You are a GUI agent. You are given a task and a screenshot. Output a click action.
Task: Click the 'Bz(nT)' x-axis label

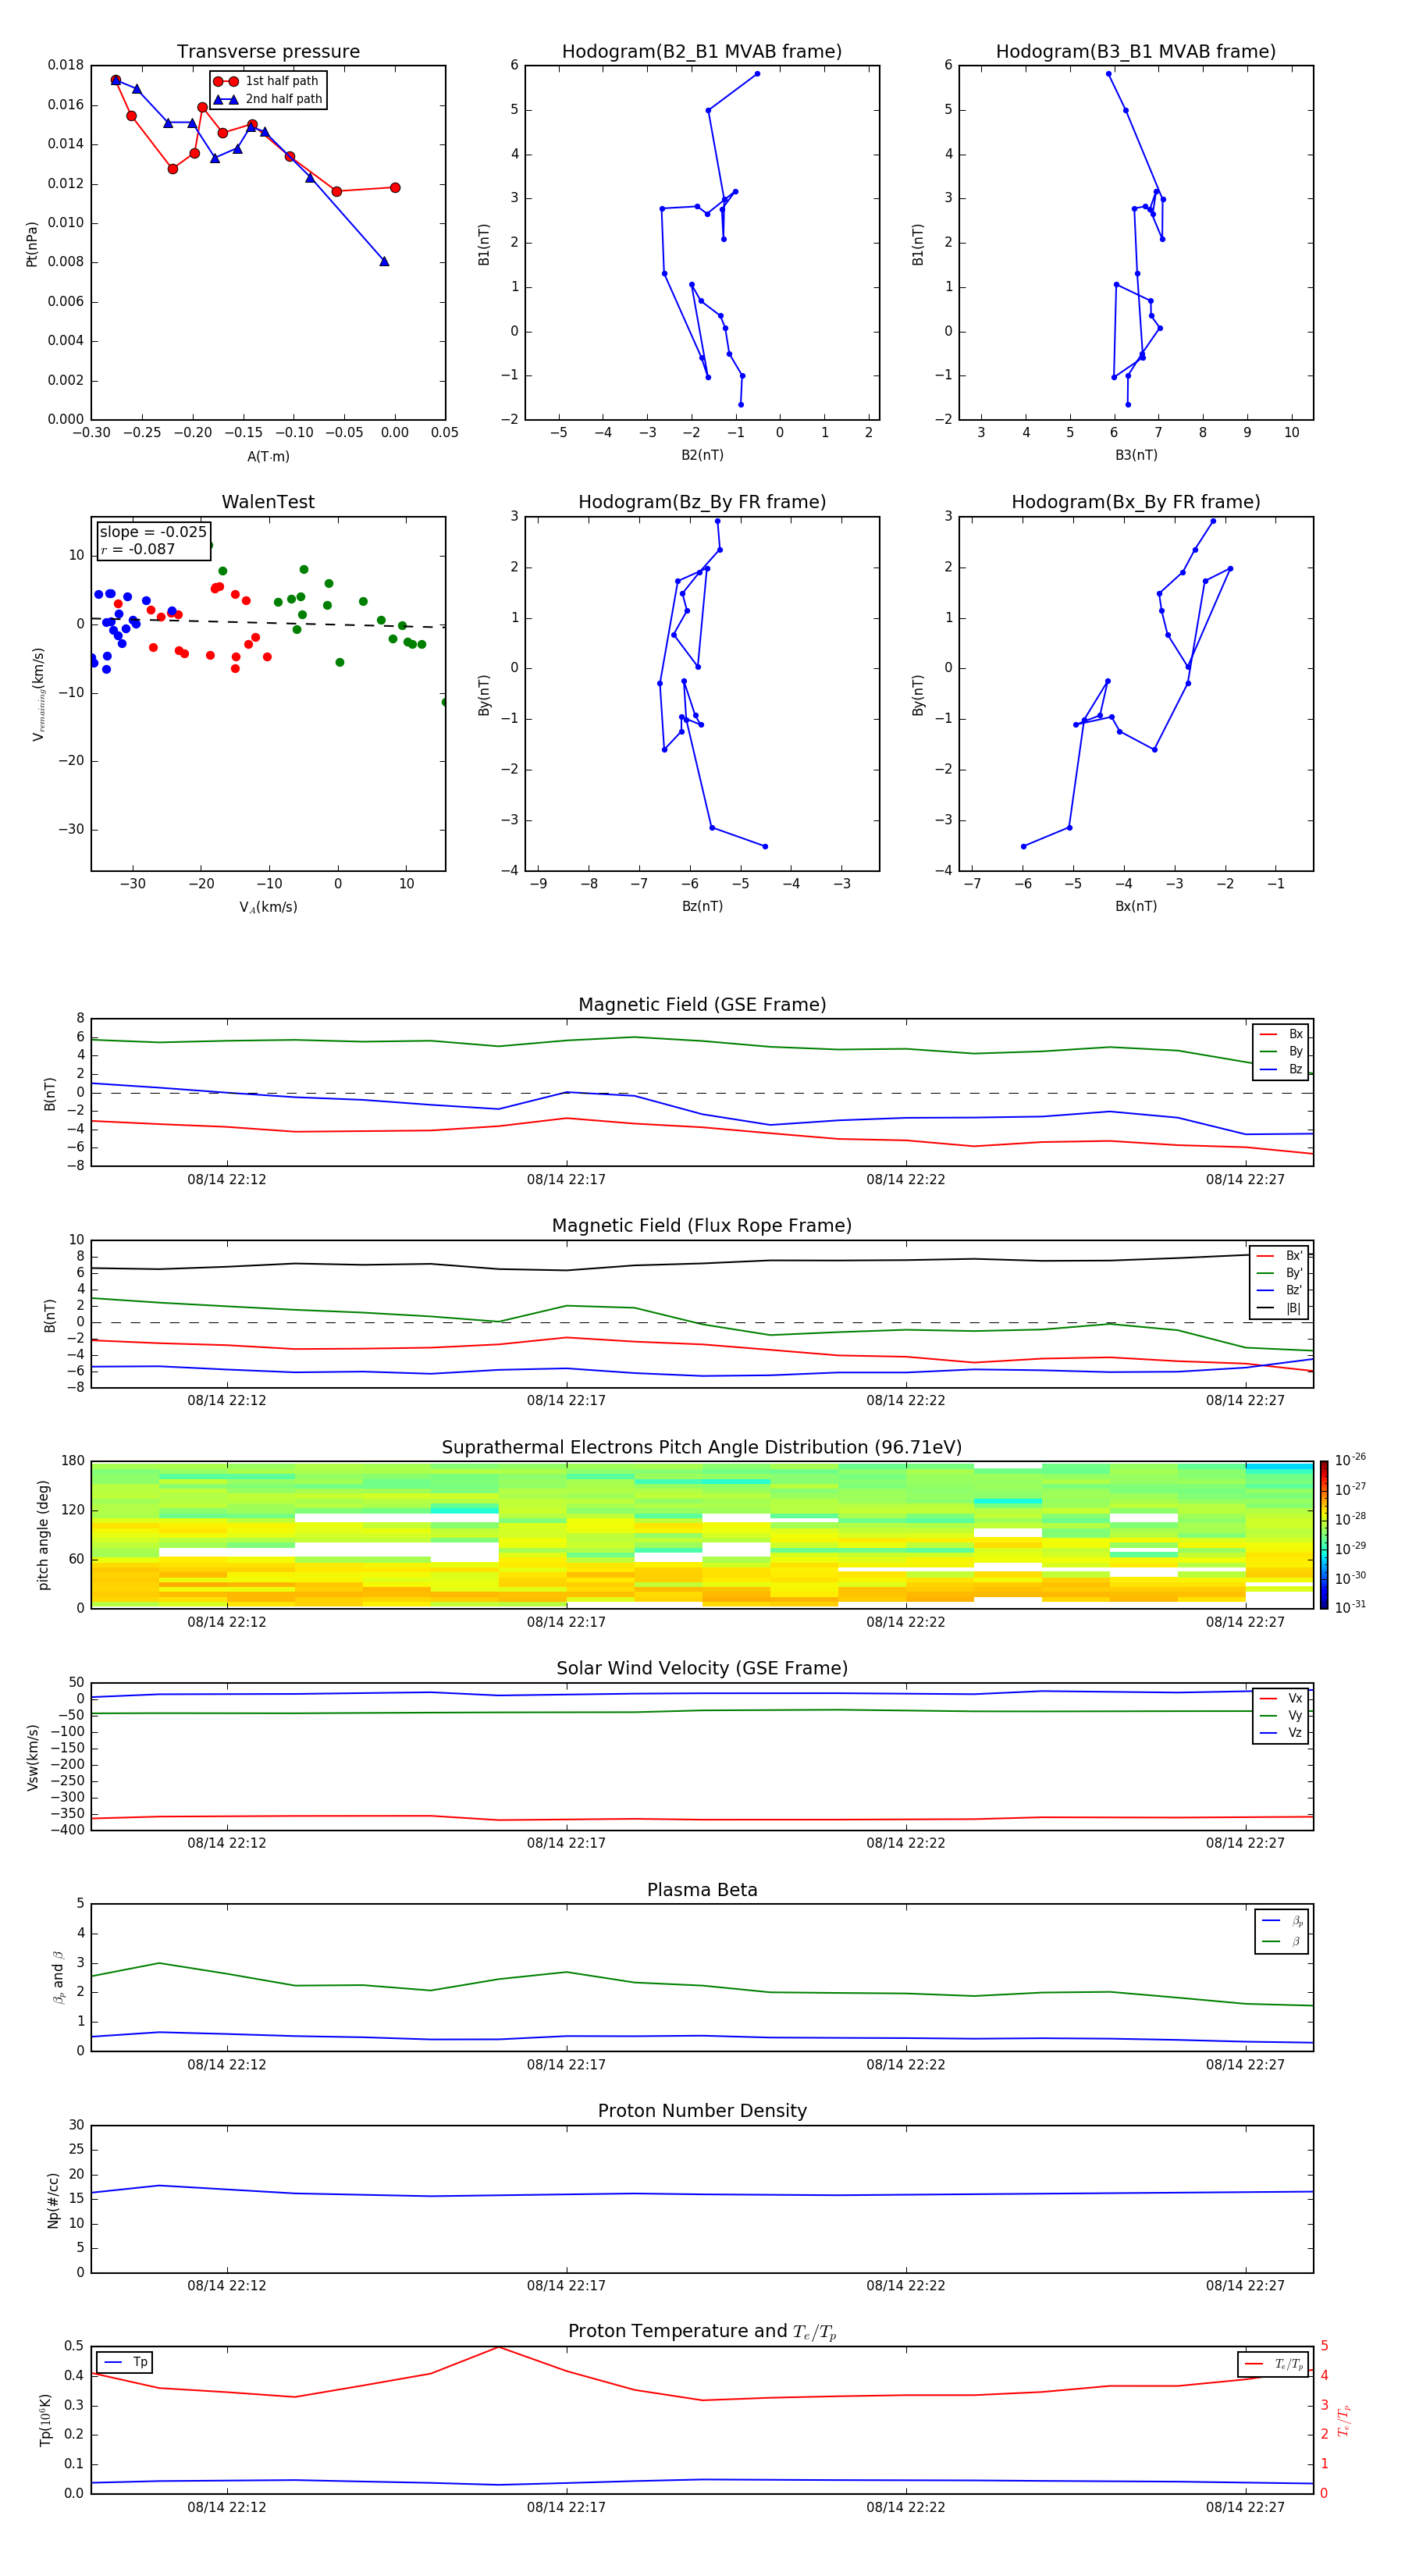702,906
